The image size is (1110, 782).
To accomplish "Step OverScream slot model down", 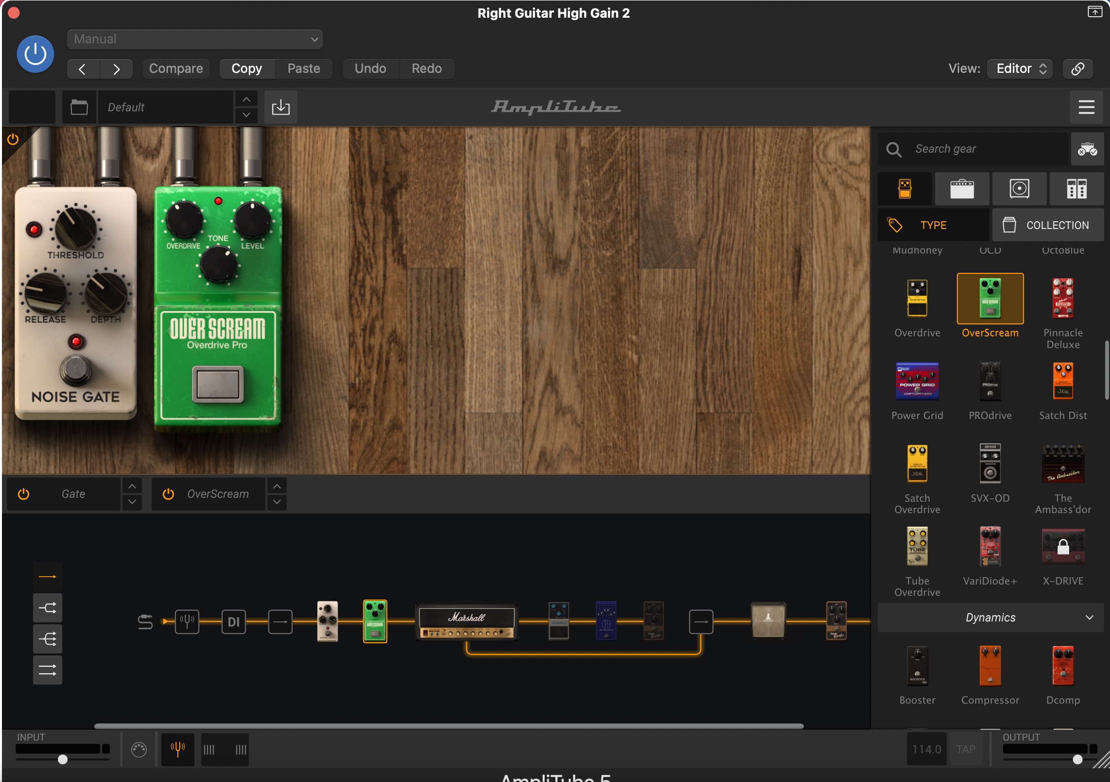I will pos(277,502).
